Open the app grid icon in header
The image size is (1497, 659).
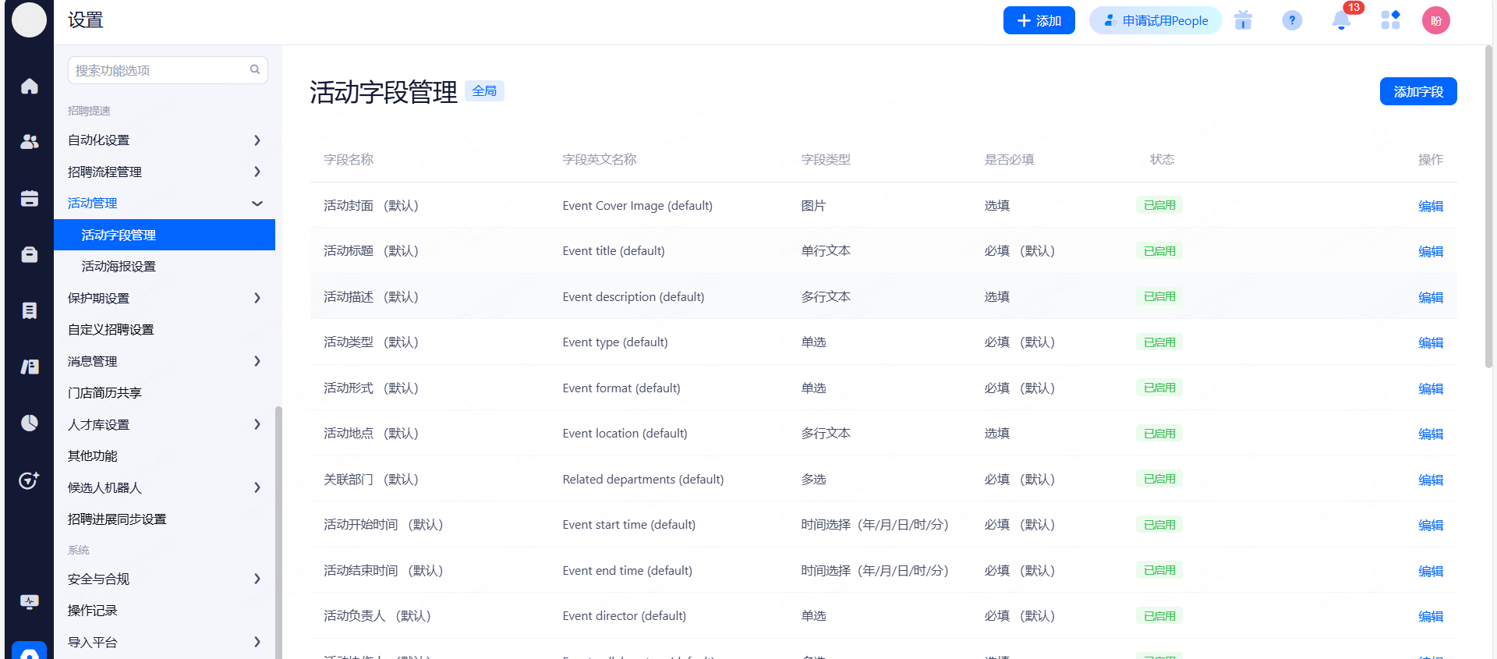point(1390,21)
